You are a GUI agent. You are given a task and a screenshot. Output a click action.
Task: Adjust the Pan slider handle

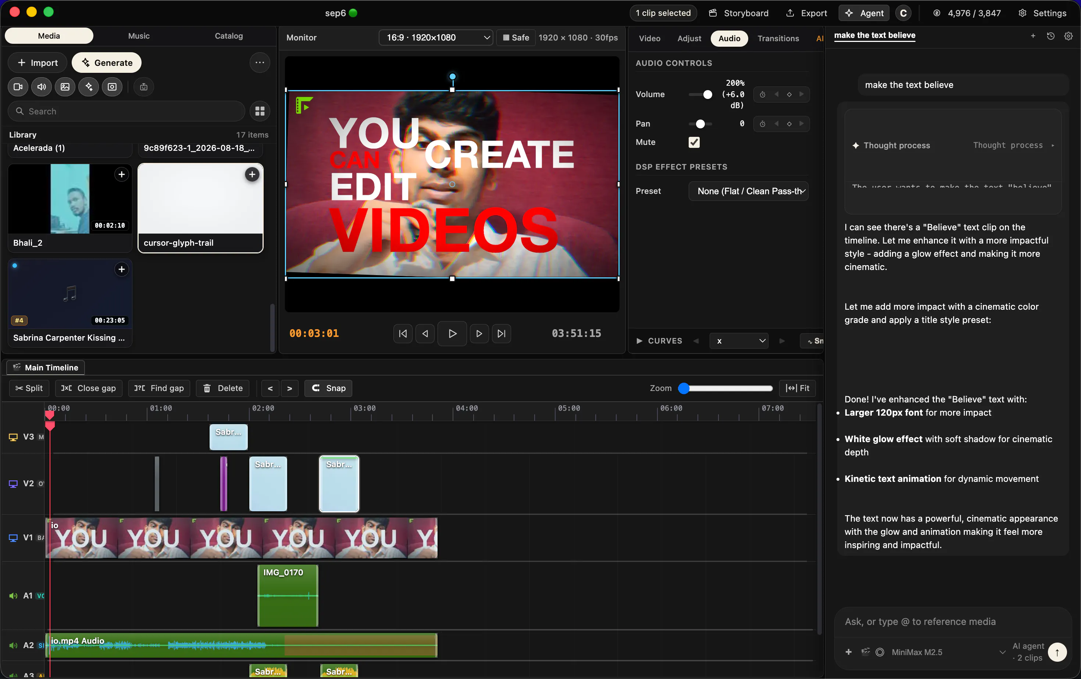click(700, 124)
